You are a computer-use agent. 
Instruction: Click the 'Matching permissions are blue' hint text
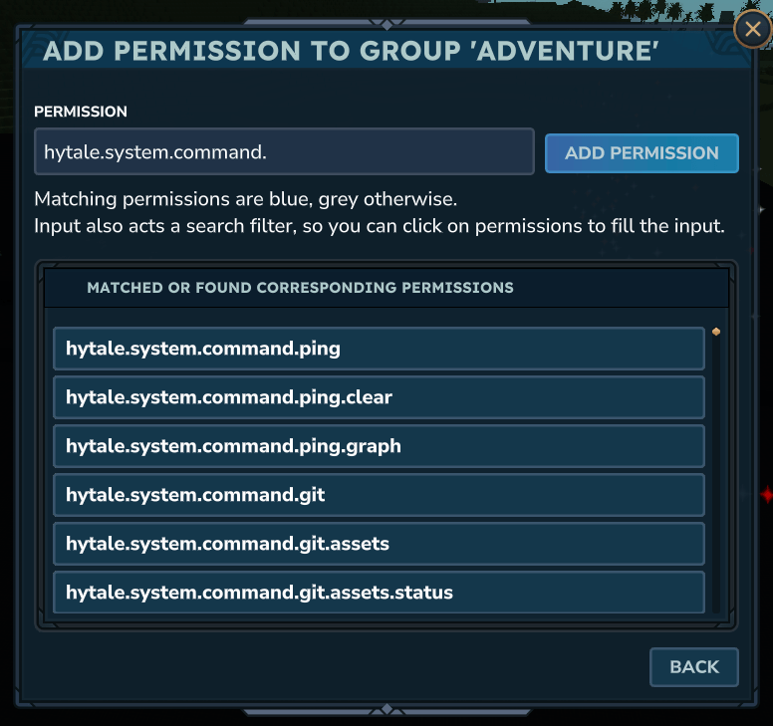pos(245,198)
